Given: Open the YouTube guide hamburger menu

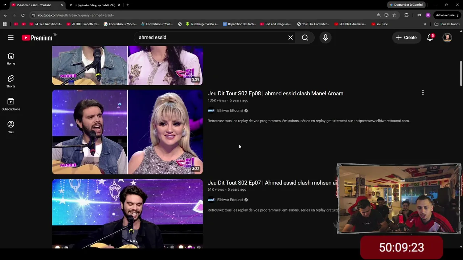Looking at the screenshot, I should click(11, 38).
